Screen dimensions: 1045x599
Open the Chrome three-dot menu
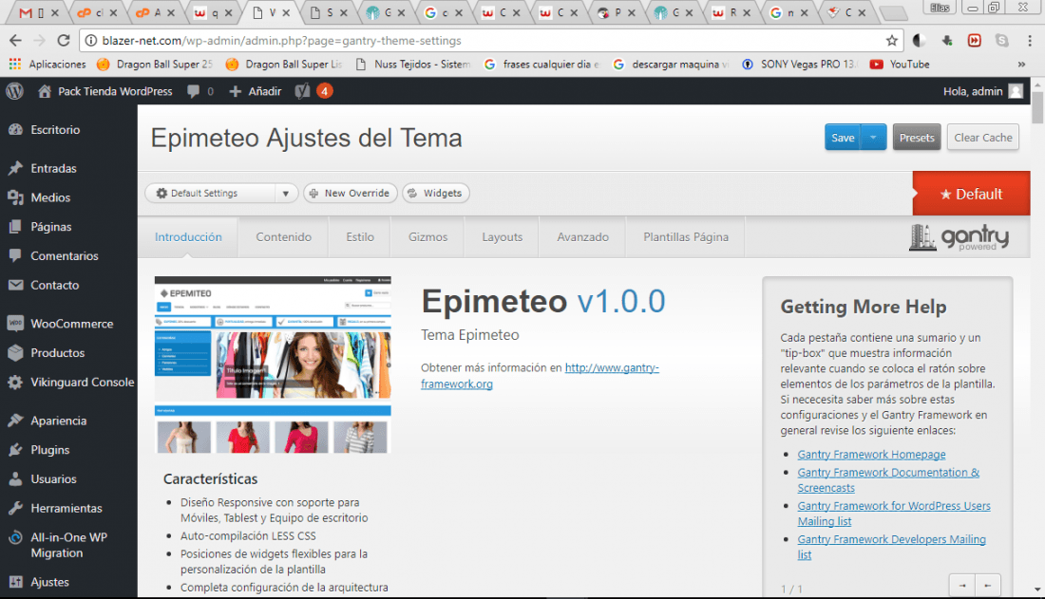[1030, 41]
